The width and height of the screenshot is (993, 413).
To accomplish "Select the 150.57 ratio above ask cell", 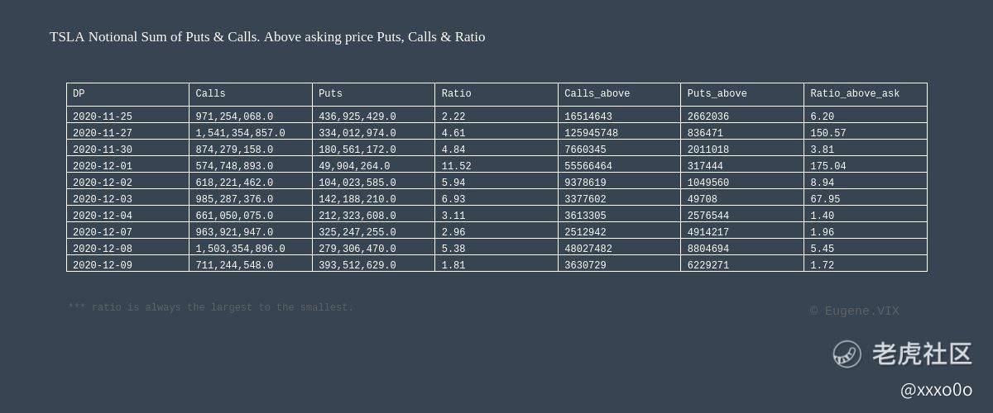I will 866,131.
